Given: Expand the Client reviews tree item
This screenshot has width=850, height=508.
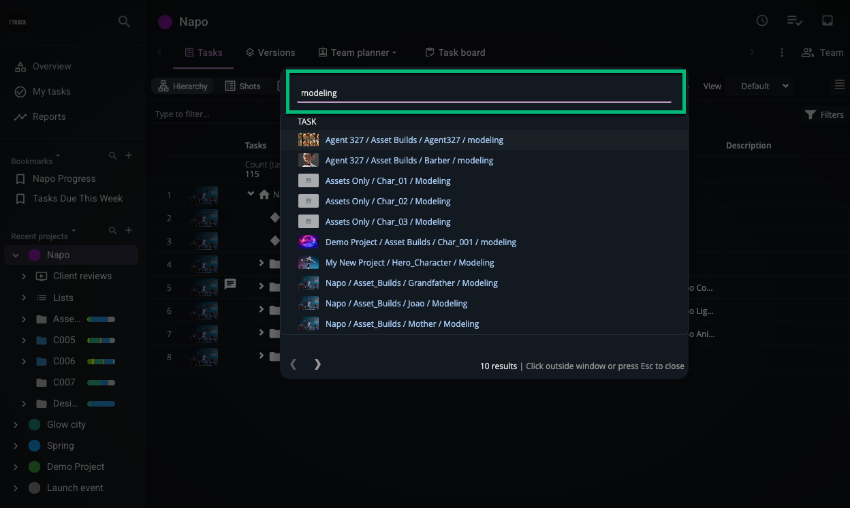Looking at the screenshot, I should (24, 276).
